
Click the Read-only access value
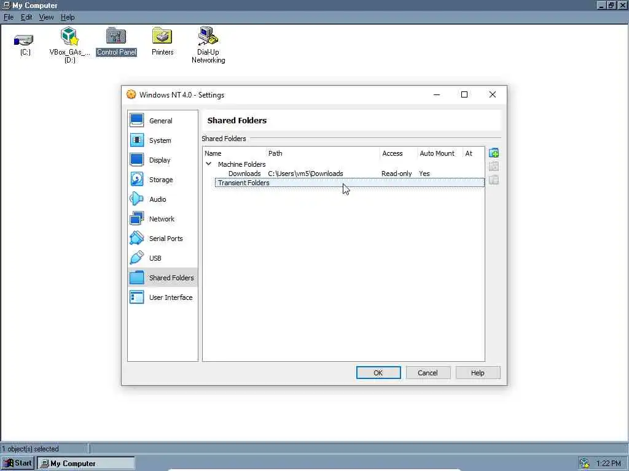click(x=396, y=174)
